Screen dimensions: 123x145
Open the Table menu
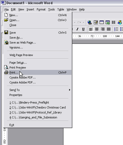[61, 9]
